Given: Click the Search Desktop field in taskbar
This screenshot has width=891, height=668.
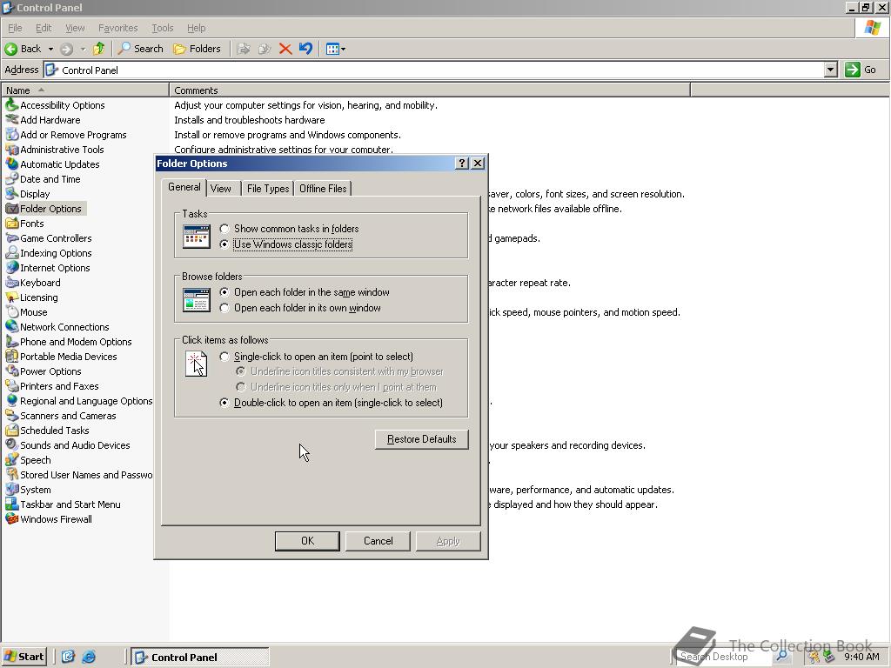Looking at the screenshot, I should click(x=723, y=657).
